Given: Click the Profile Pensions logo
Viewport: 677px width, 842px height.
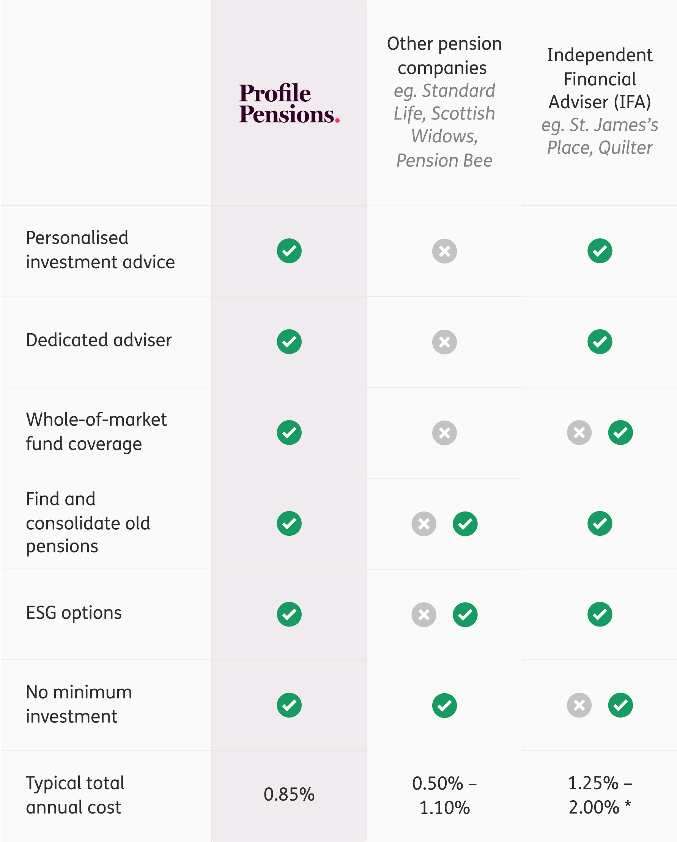Looking at the screenshot, I should pyautogui.click(x=289, y=104).
